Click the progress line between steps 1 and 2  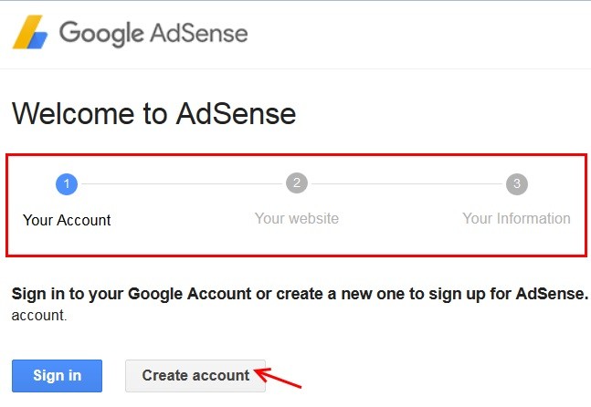(181, 184)
